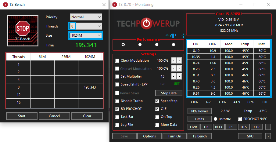Click the BCLK button

219,127
